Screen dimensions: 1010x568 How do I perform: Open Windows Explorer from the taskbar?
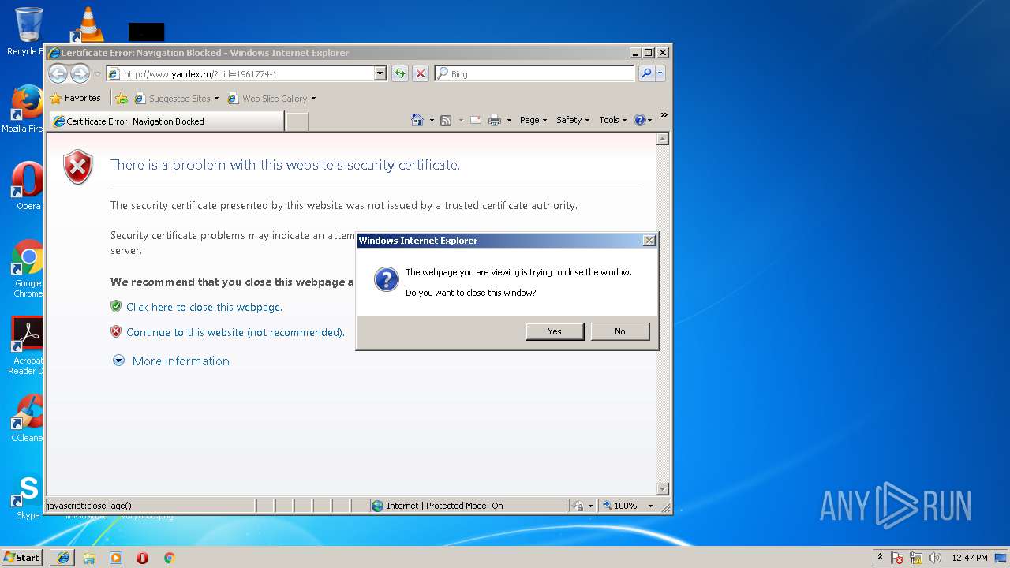pyautogui.click(x=89, y=558)
